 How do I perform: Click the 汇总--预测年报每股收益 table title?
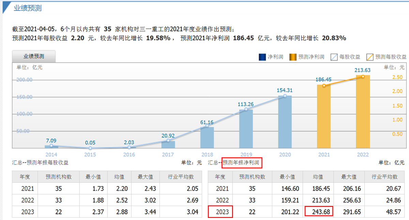tap(40, 163)
